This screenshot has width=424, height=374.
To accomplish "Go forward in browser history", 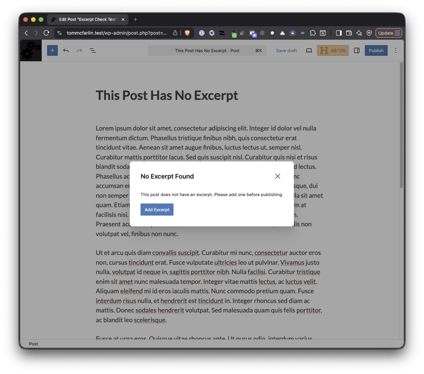I will [x=36, y=33].
